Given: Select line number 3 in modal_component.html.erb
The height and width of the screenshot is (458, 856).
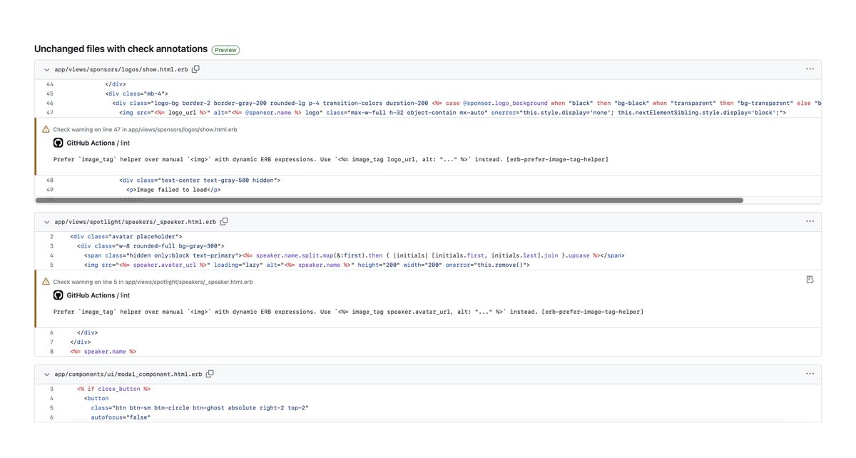Looking at the screenshot, I should [x=51, y=389].
